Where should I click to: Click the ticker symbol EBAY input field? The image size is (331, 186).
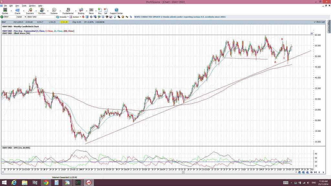point(10,17)
